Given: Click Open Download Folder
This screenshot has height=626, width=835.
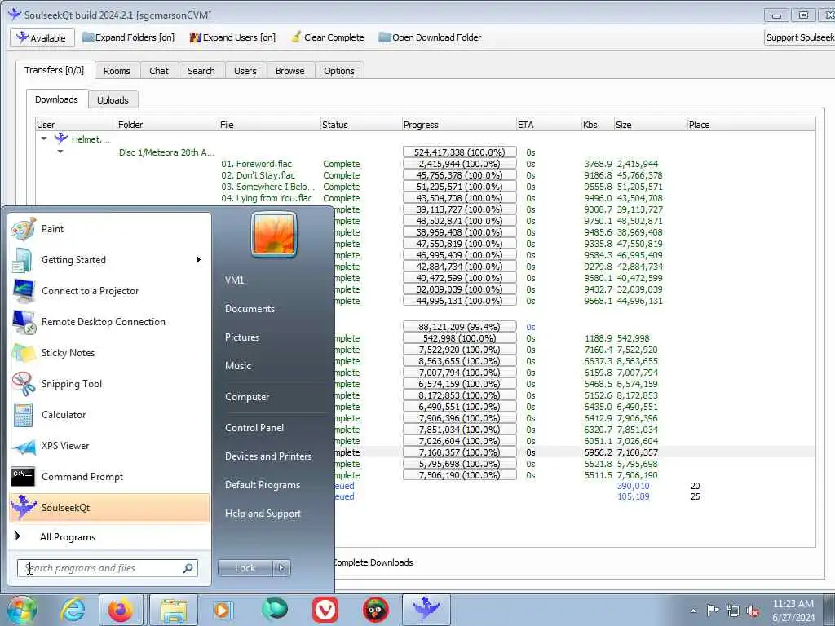Looking at the screenshot, I should click(x=430, y=37).
